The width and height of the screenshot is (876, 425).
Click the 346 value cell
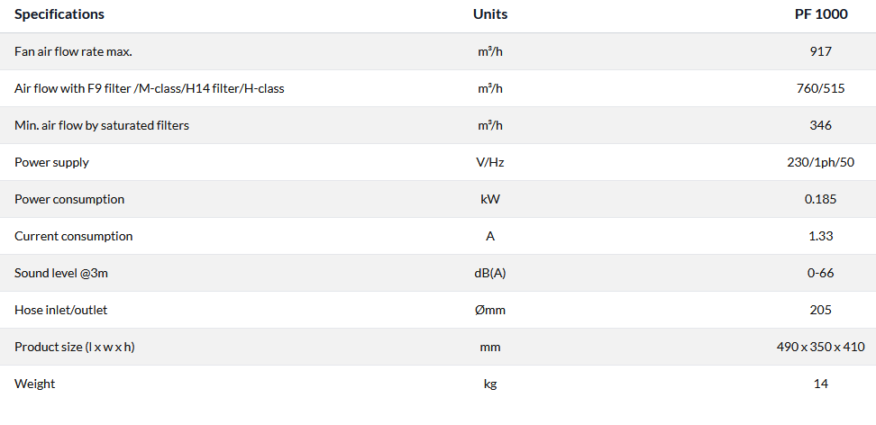pos(820,125)
